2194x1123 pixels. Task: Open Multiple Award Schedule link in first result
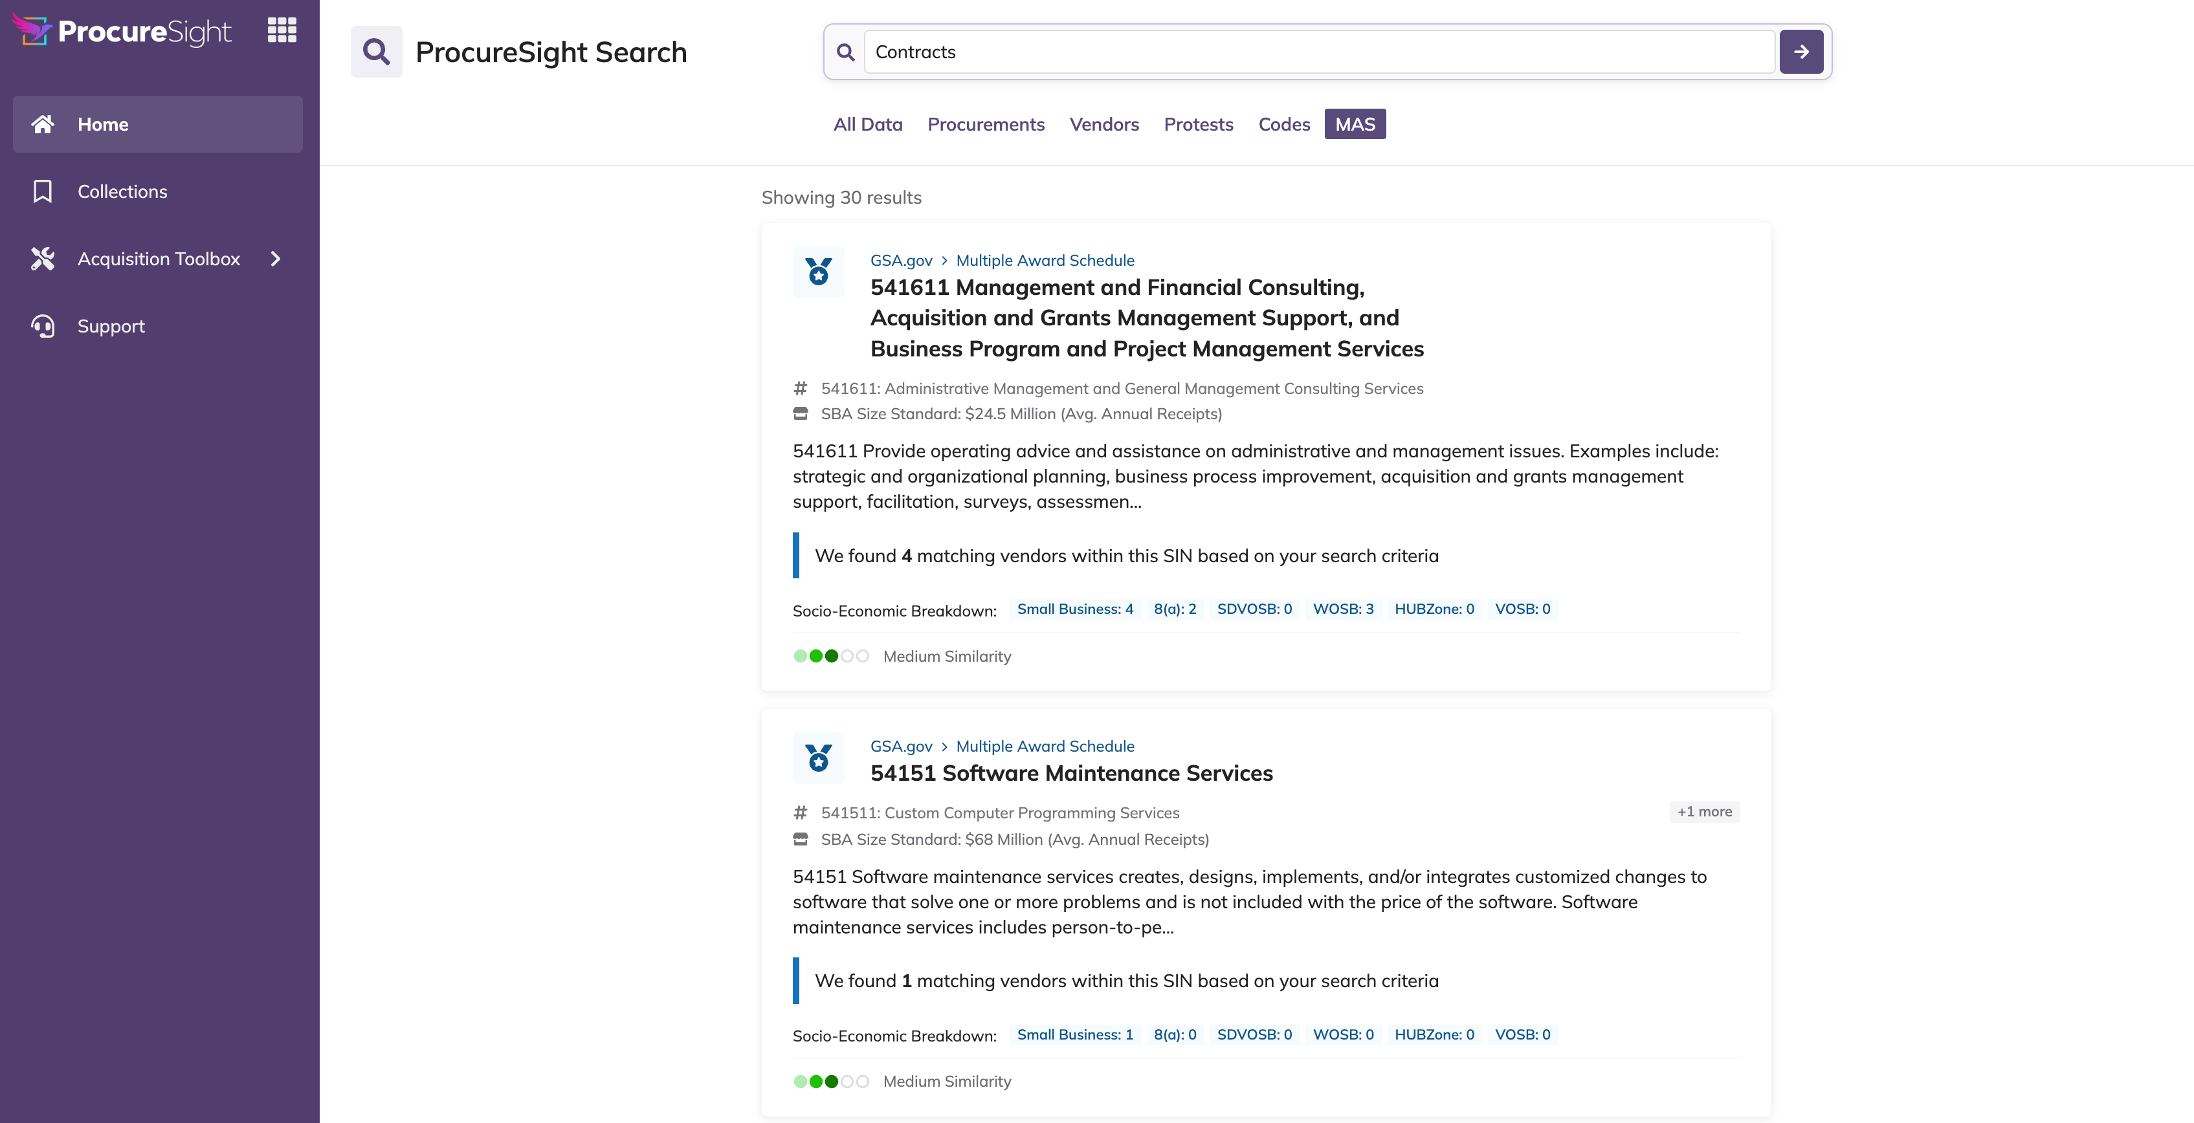tap(1045, 261)
